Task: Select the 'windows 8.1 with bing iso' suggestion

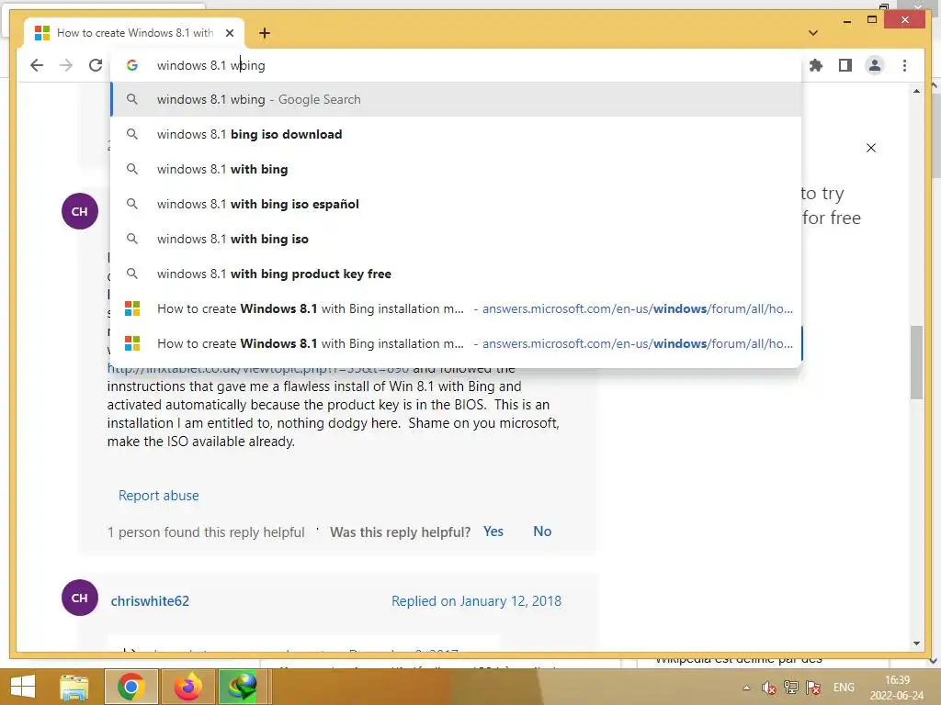Action: pyautogui.click(x=456, y=239)
